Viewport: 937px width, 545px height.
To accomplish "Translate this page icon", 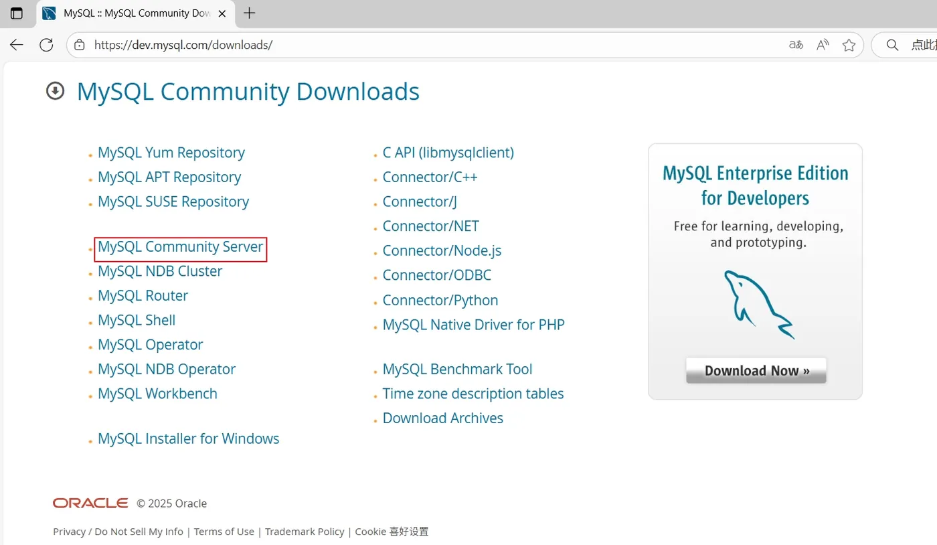I will [796, 45].
